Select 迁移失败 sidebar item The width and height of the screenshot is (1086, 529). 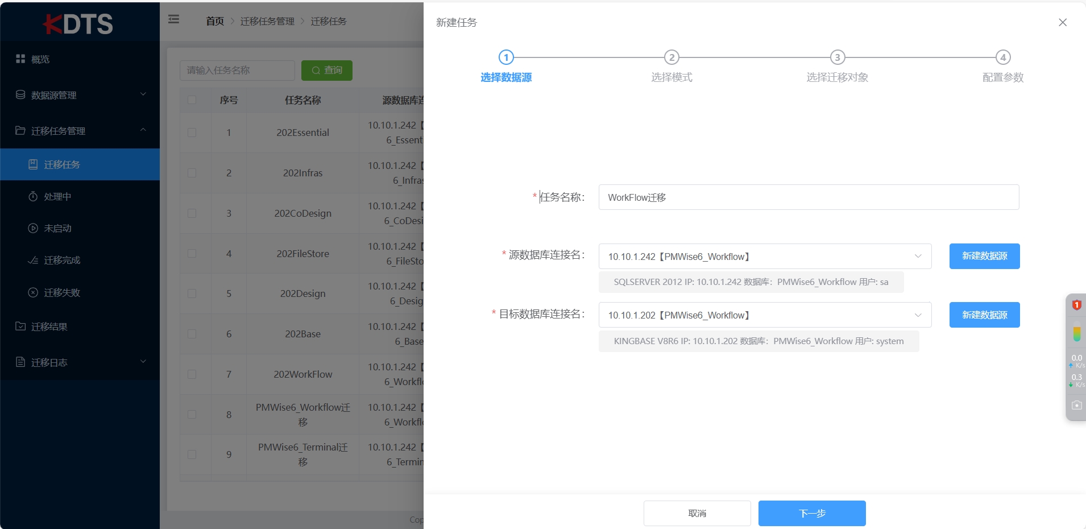point(80,292)
